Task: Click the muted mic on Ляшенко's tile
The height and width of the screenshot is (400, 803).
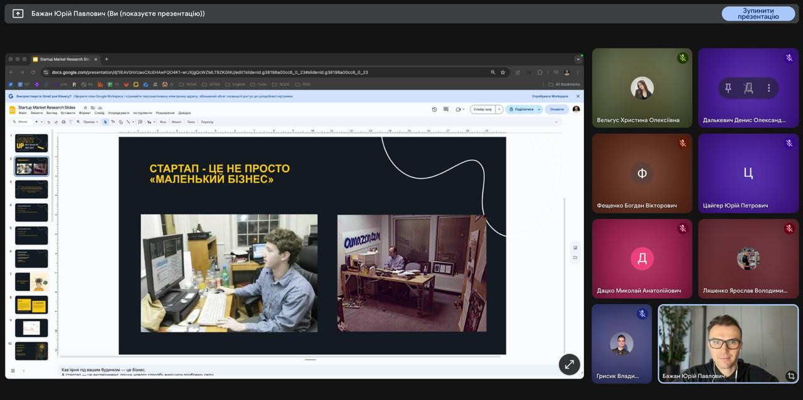Action: coord(789,229)
